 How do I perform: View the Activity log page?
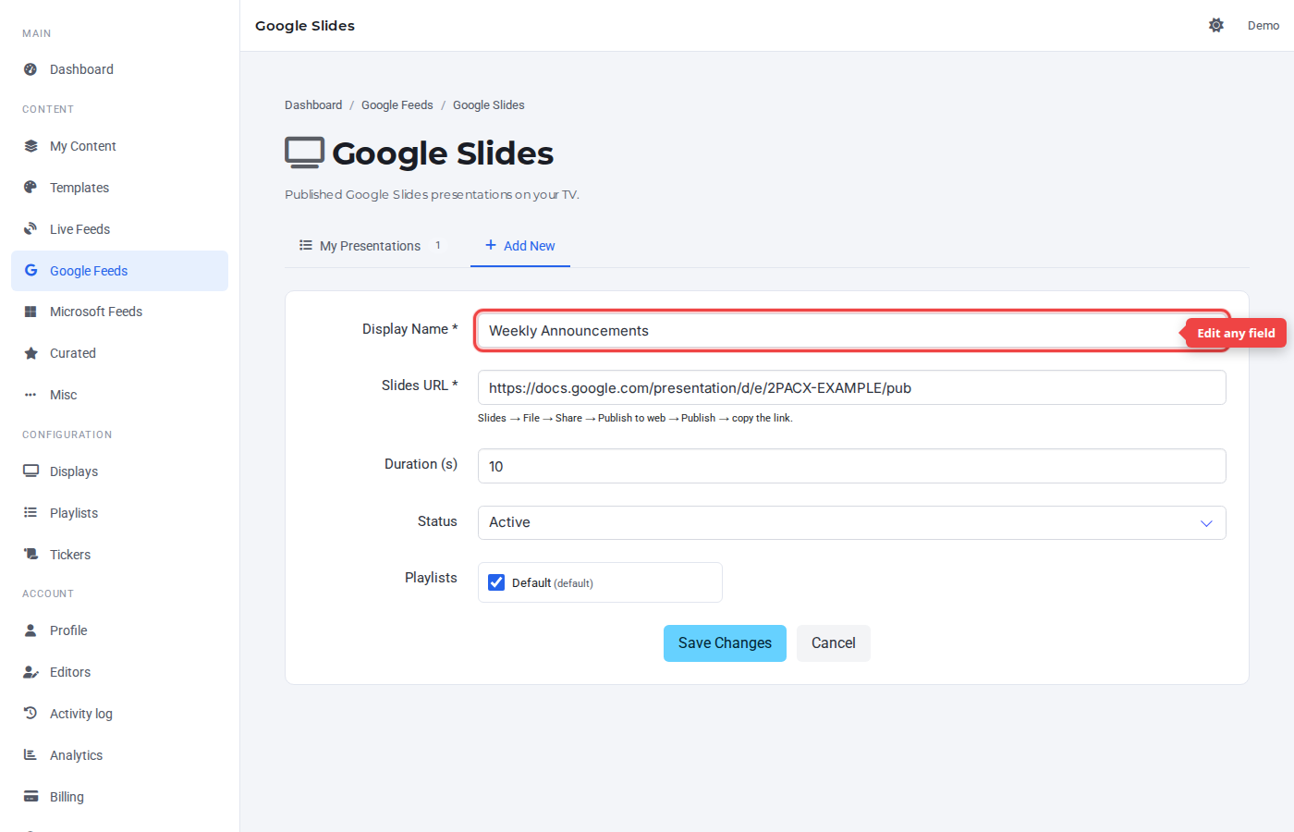coord(119,714)
